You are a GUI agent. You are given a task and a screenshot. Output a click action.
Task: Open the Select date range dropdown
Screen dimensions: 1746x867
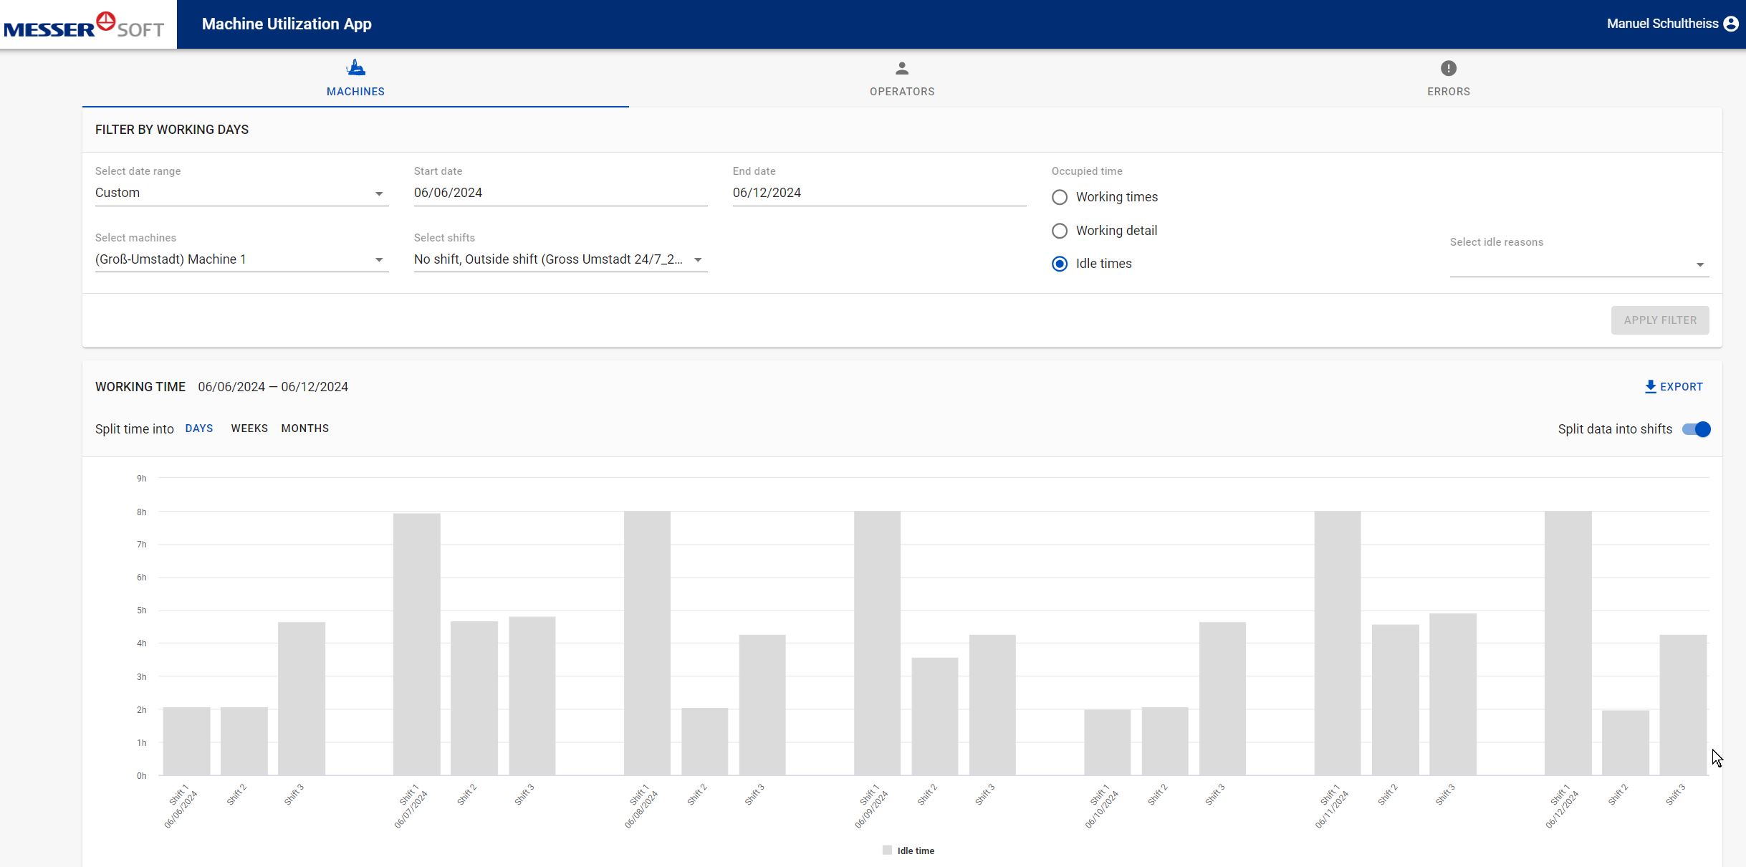378,192
